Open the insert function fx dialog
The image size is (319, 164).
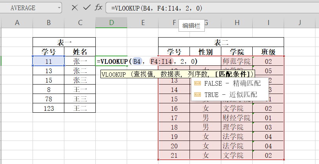(98, 8)
